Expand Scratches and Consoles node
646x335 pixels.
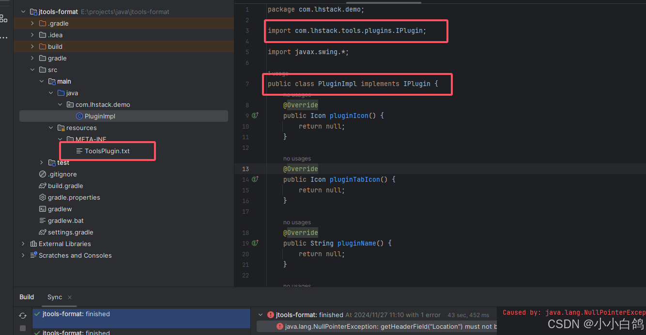[23, 255]
